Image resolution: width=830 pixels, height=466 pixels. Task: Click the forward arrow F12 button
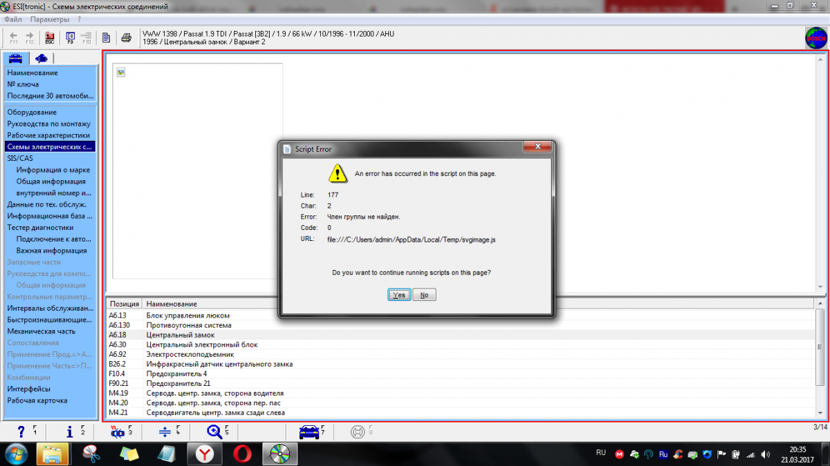29,37
